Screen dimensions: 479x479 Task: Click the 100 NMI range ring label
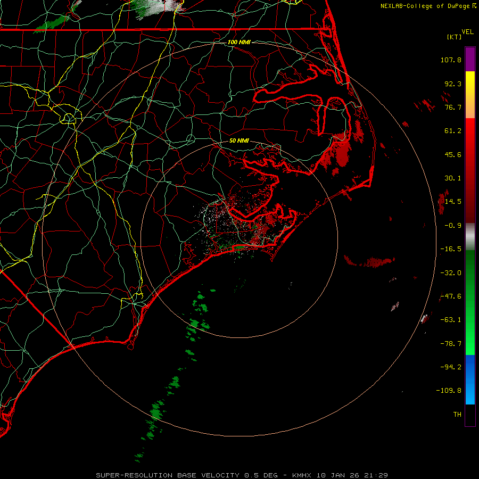tap(239, 42)
